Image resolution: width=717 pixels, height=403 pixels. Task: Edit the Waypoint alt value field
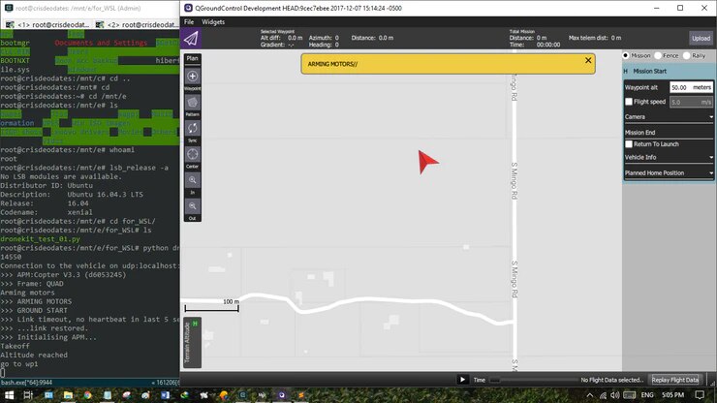(691, 87)
